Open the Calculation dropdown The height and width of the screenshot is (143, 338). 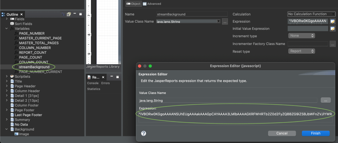[x=311, y=14]
